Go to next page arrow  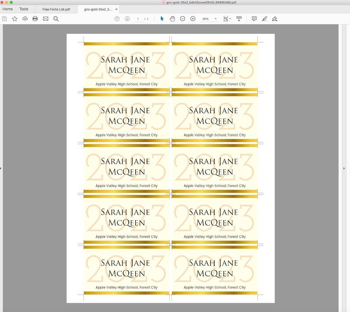(x=127, y=19)
